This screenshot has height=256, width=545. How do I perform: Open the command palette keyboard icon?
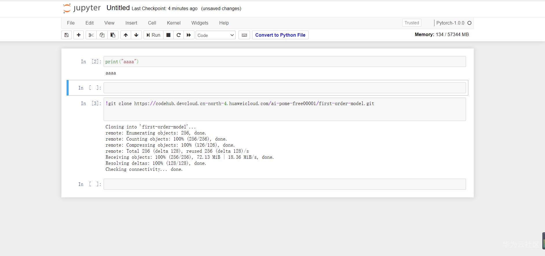coord(244,35)
